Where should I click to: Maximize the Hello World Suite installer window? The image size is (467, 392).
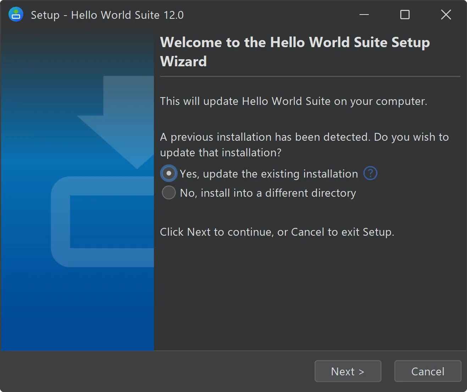coord(404,15)
